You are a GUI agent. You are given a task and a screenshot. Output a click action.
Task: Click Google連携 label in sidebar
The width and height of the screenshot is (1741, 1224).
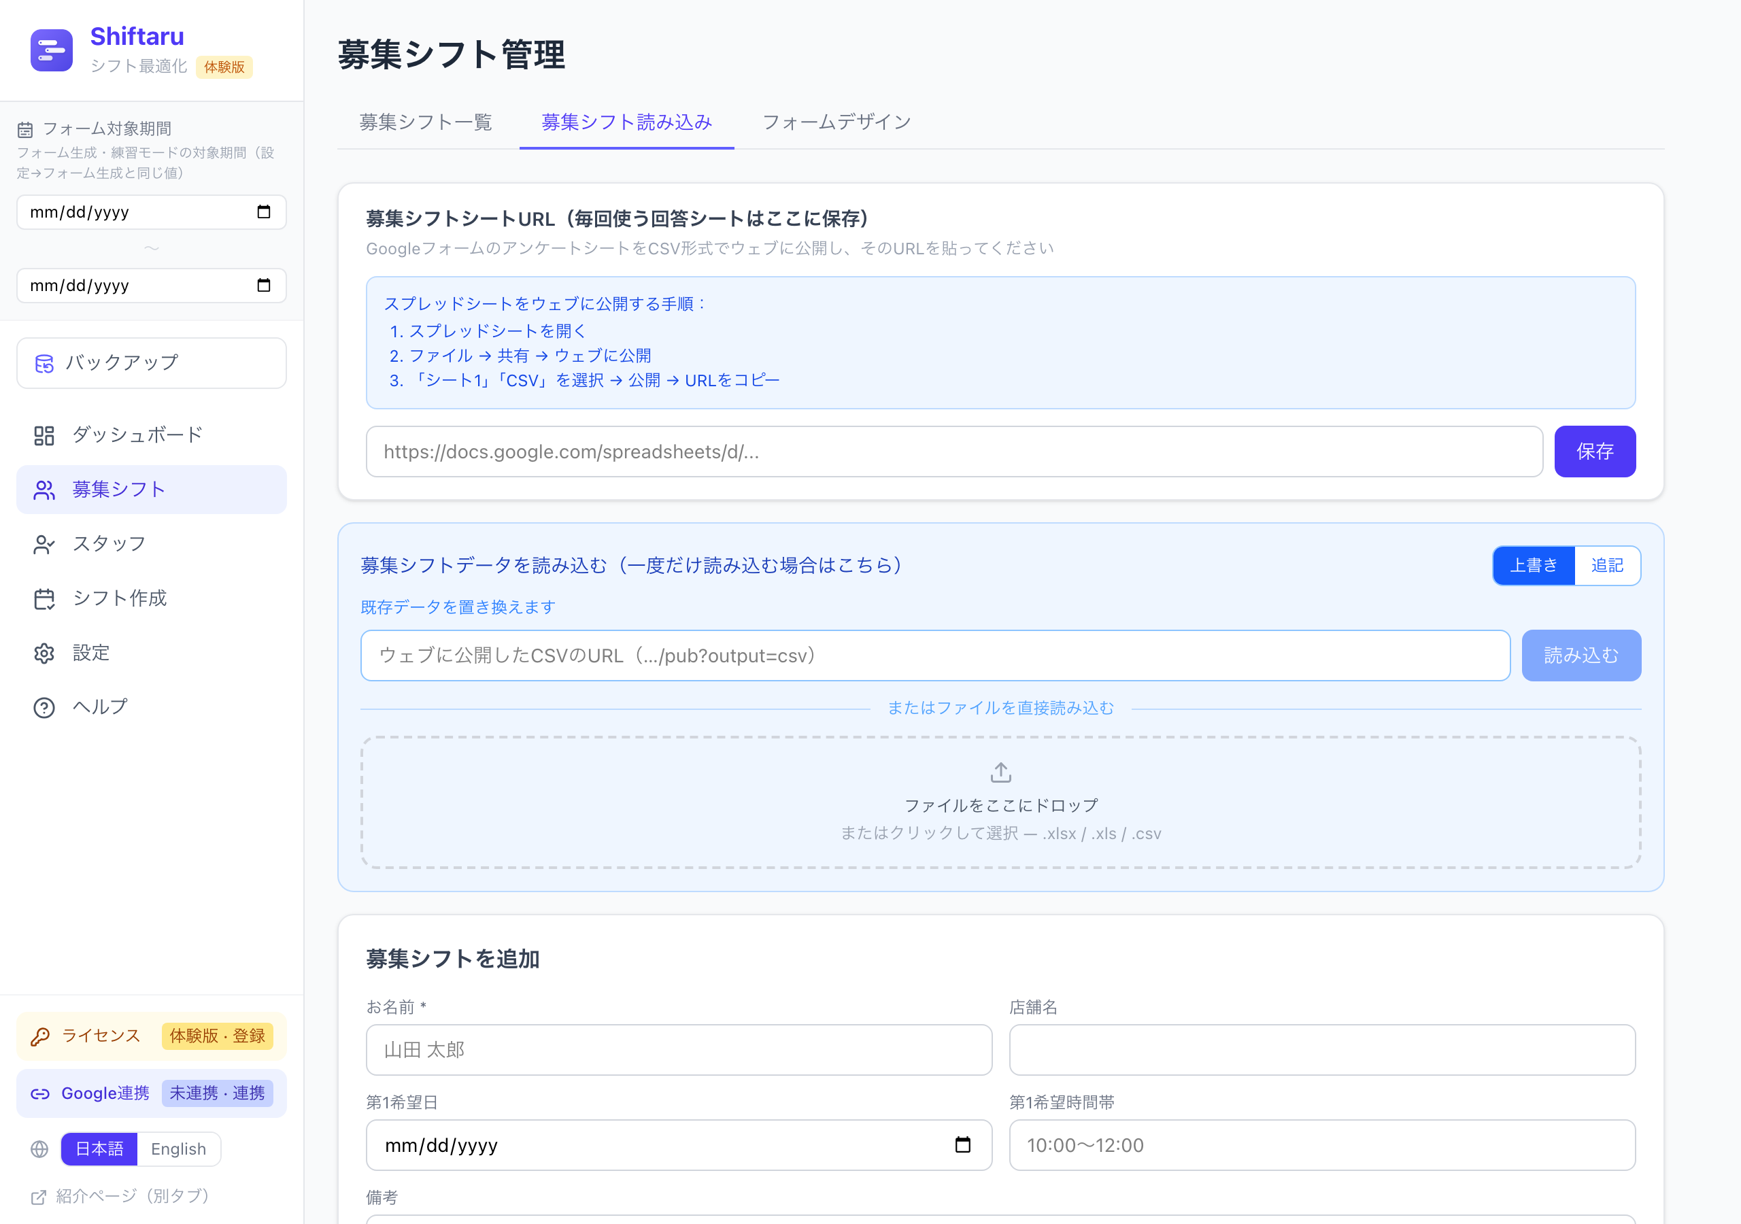tap(105, 1093)
